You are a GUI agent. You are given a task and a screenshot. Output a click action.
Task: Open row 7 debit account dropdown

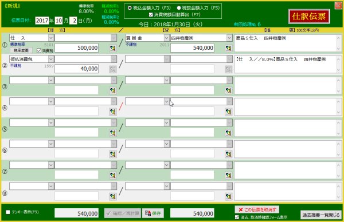tap(51, 165)
